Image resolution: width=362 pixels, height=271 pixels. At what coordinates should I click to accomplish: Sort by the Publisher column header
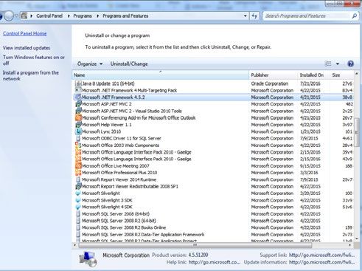(x=273, y=75)
